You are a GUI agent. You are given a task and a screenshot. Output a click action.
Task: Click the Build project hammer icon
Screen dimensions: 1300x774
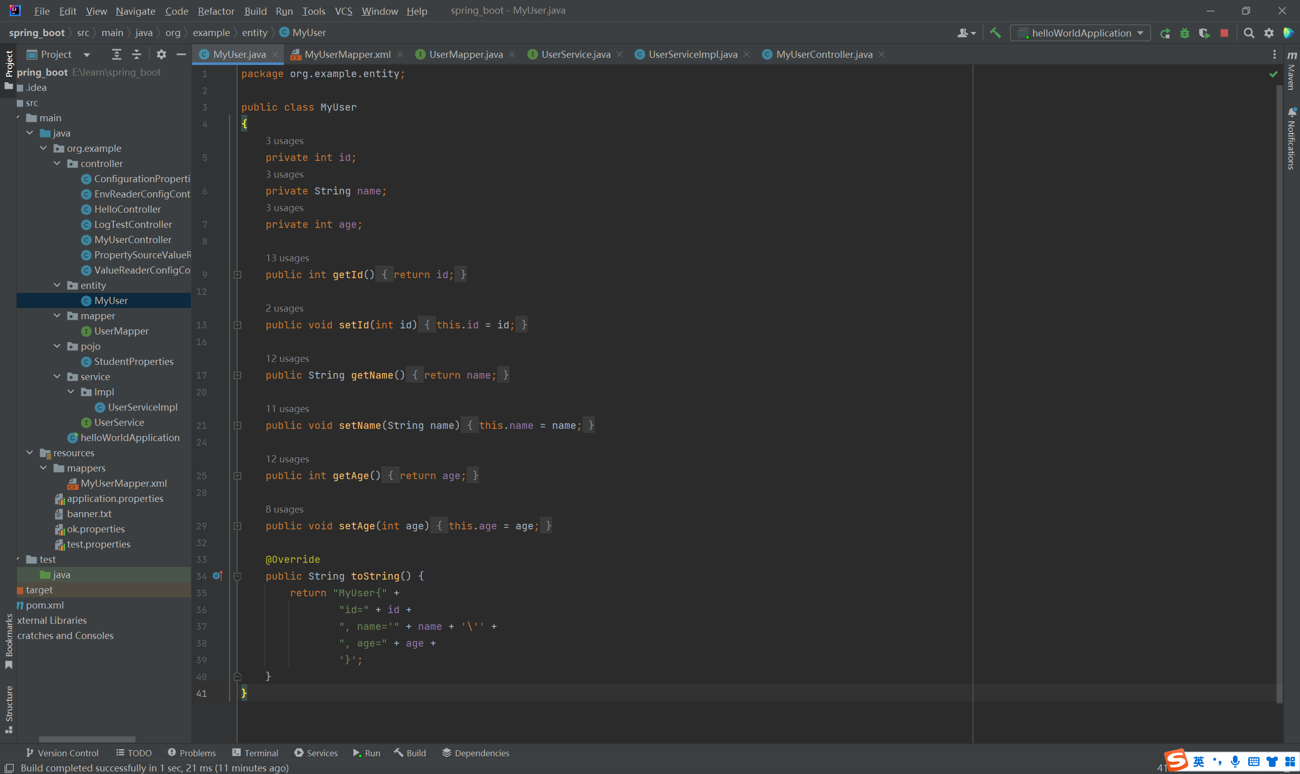coord(995,33)
